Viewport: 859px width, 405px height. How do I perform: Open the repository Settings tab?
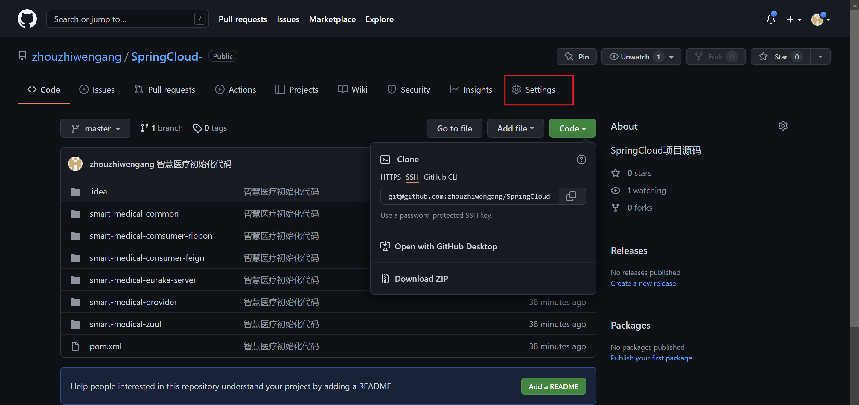(x=534, y=90)
